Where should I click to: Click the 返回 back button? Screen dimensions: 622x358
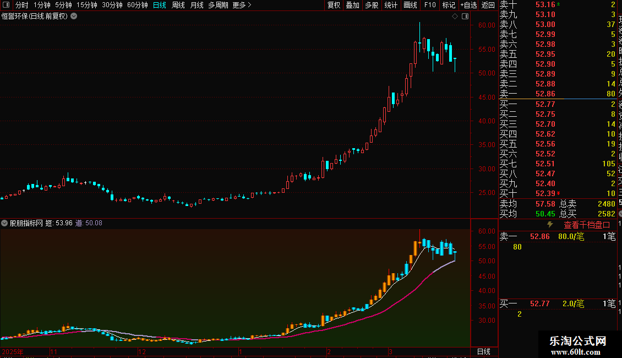(x=488, y=5)
